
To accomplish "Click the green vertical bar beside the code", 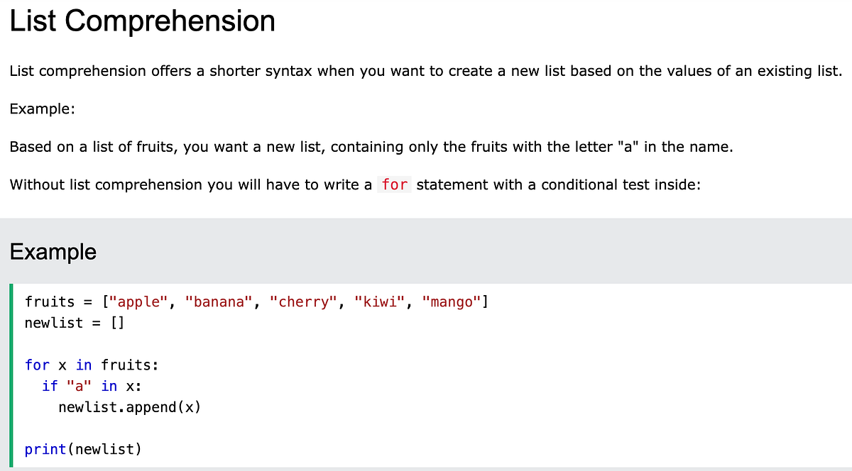I will (x=12, y=375).
